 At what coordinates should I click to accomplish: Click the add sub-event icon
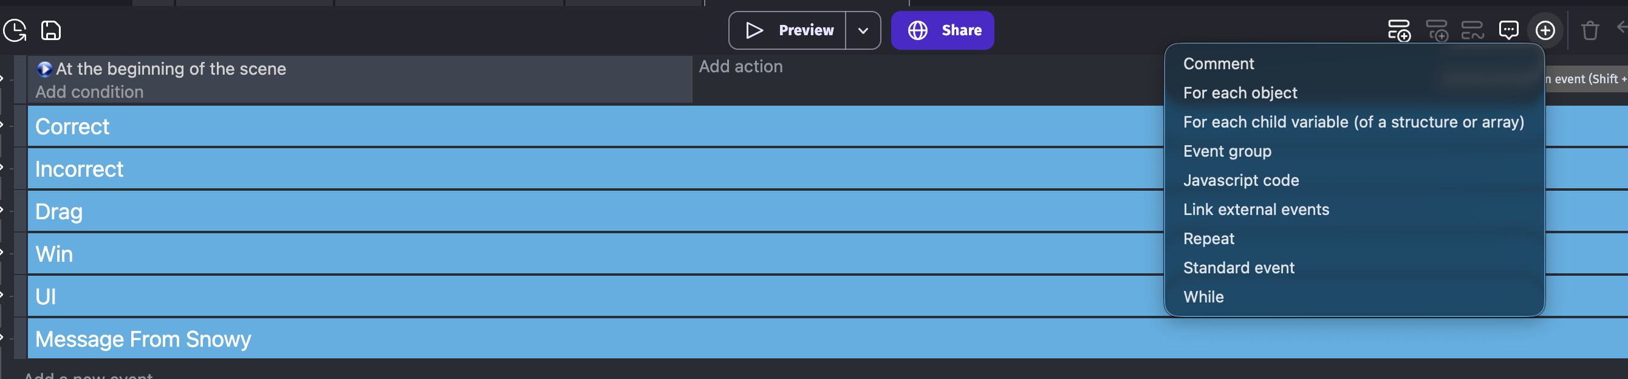pyautogui.click(x=1437, y=30)
